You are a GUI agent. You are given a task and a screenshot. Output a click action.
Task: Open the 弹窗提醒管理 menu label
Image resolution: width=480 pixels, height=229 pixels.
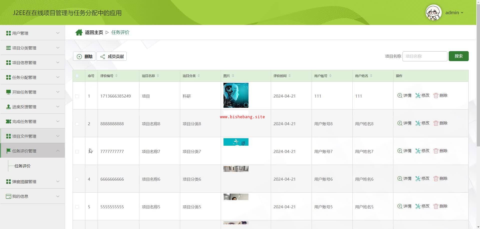coord(24,182)
